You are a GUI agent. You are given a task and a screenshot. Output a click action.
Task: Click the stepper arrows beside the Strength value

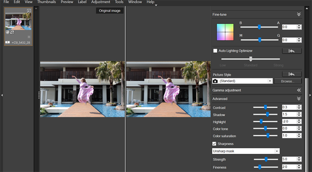pyautogui.click(x=299, y=159)
